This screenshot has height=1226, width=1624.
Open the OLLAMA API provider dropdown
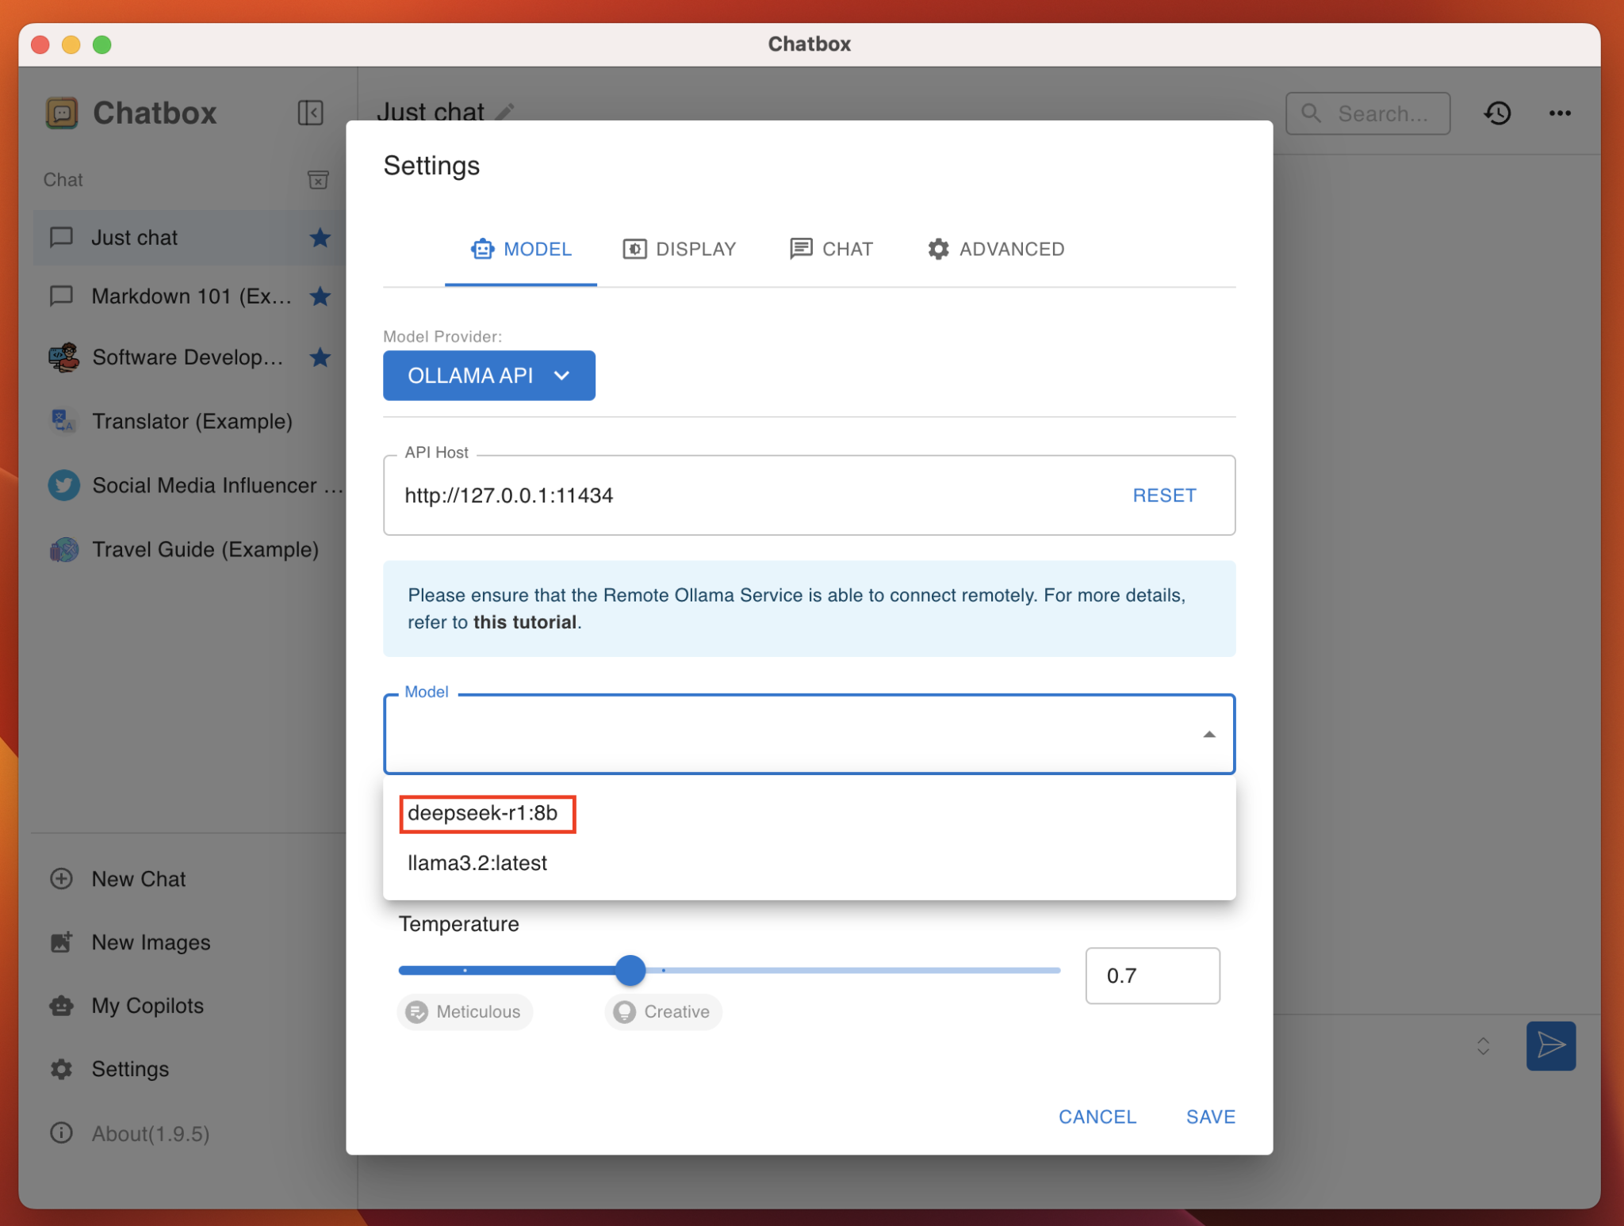pyautogui.click(x=488, y=375)
